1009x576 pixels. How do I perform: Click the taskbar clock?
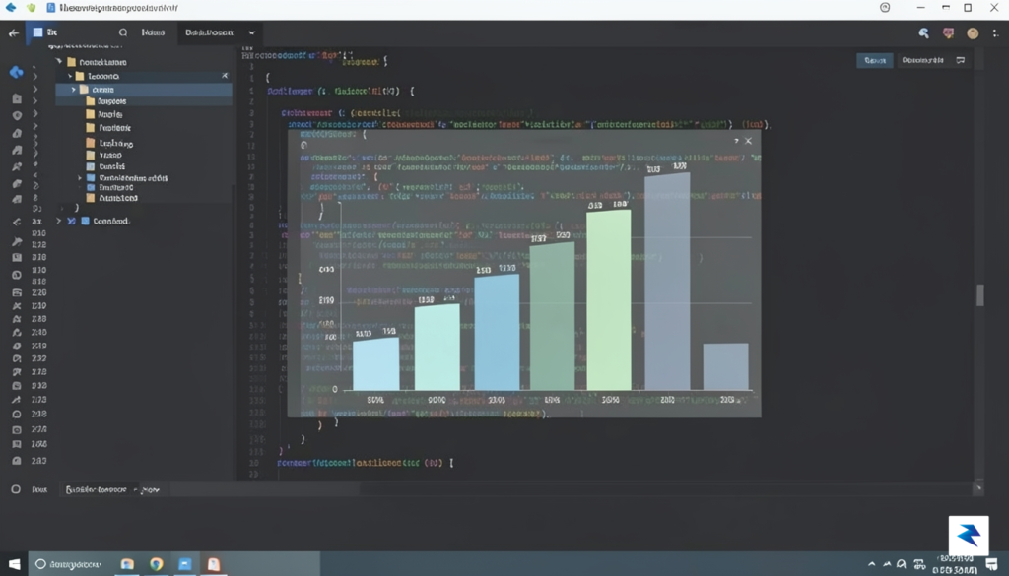click(x=956, y=564)
